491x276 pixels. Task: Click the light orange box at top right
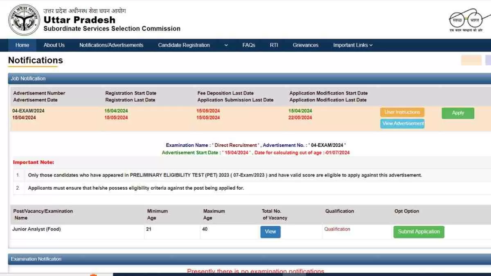click(x=471, y=60)
